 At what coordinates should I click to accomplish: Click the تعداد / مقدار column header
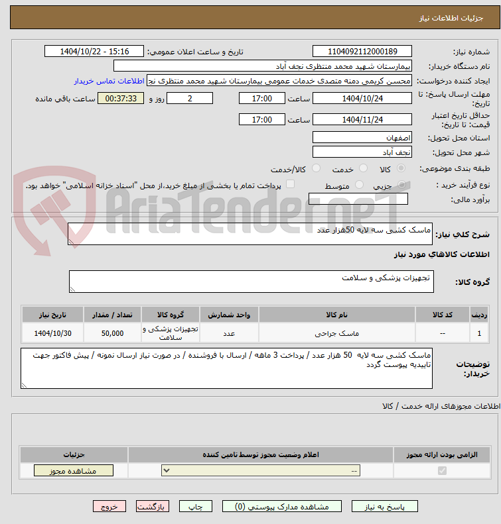[x=112, y=315]
